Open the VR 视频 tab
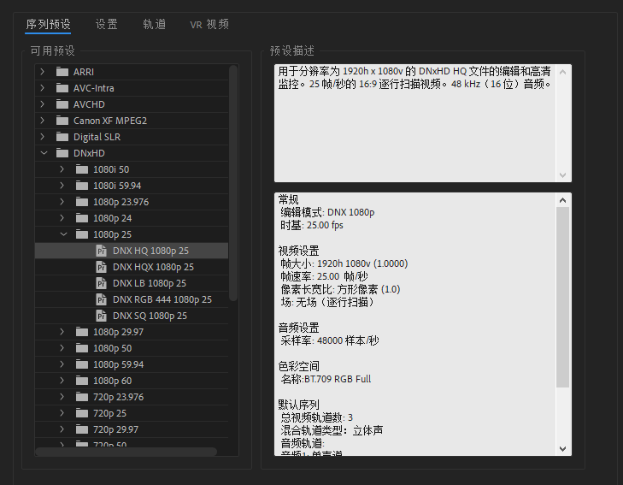Image resolution: width=623 pixels, height=485 pixels. (x=209, y=24)
